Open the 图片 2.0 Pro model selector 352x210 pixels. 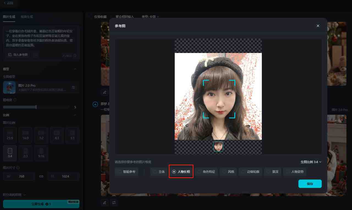[x=41, y=87]
